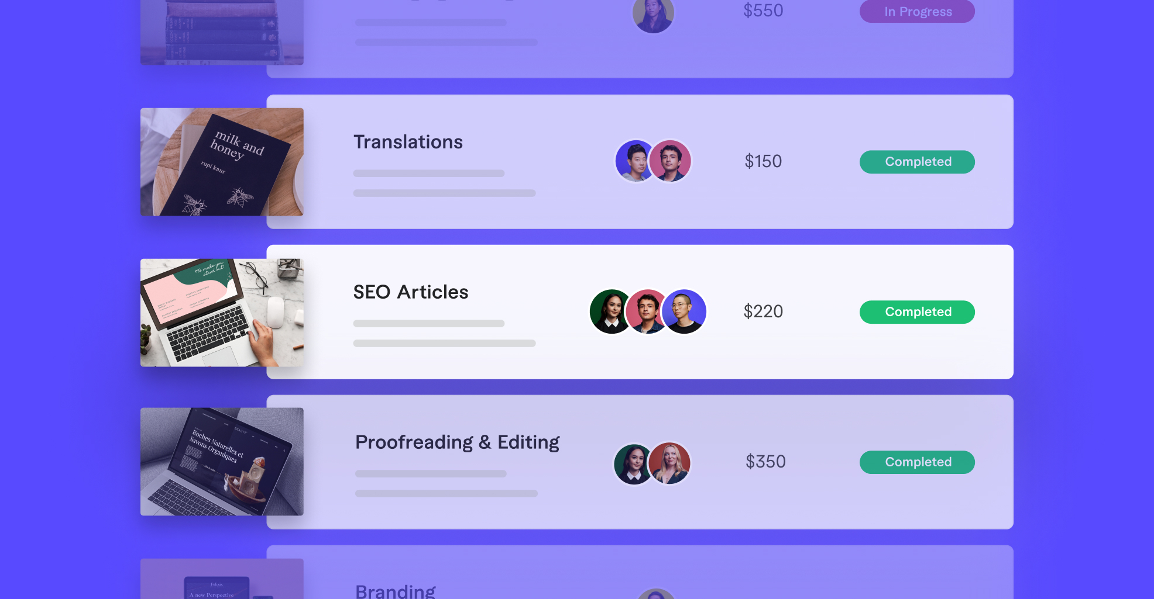1154x599 pixels.
Task: Open the SEO Articles project title
Action: point(411,292)
